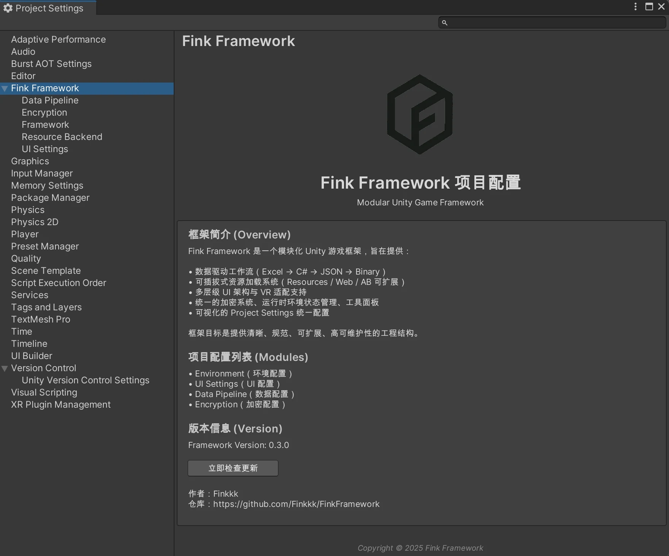Open the GitHub FinkFramework repository link
The height and width of the screenshot is (556, 669).
pyautogui.click(x=296, y=504)
